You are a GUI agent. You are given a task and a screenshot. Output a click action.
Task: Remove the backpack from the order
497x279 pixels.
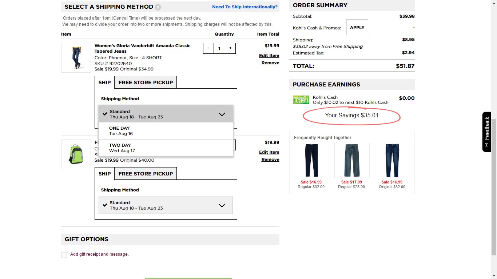coord(270,159)
